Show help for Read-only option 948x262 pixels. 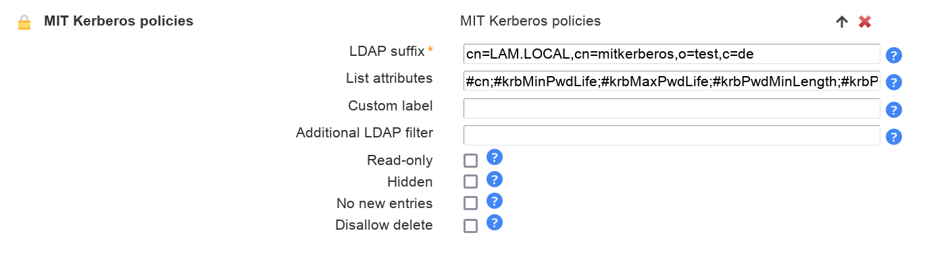pos(495,158)
